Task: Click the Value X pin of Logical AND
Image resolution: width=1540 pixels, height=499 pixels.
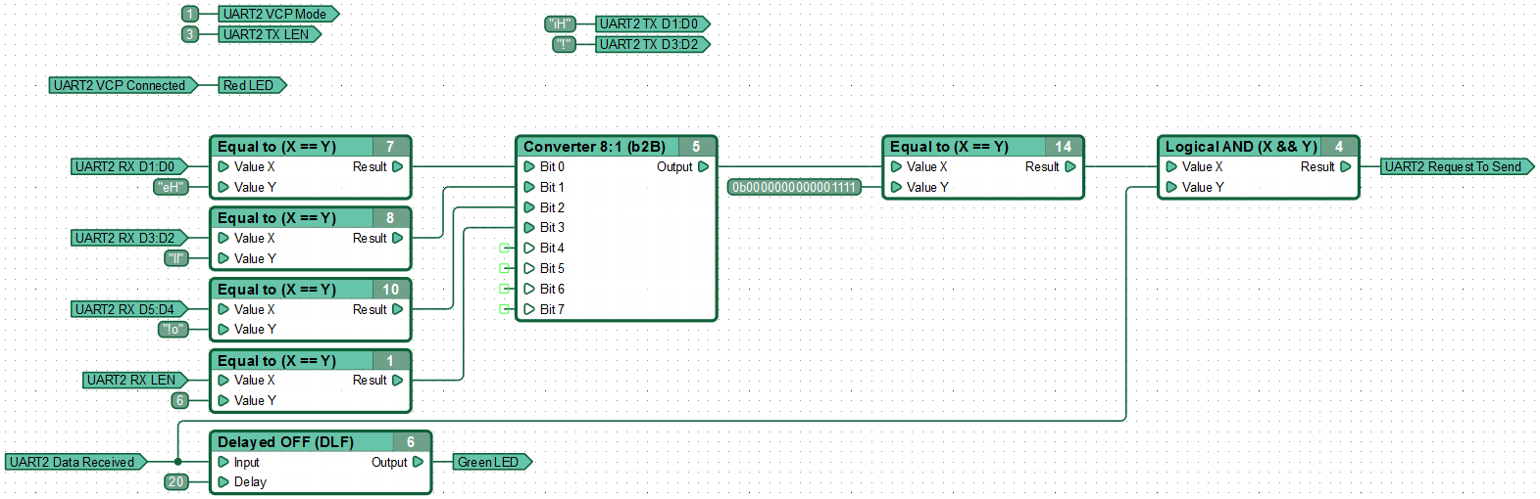Action: (x=1171, y=166)
